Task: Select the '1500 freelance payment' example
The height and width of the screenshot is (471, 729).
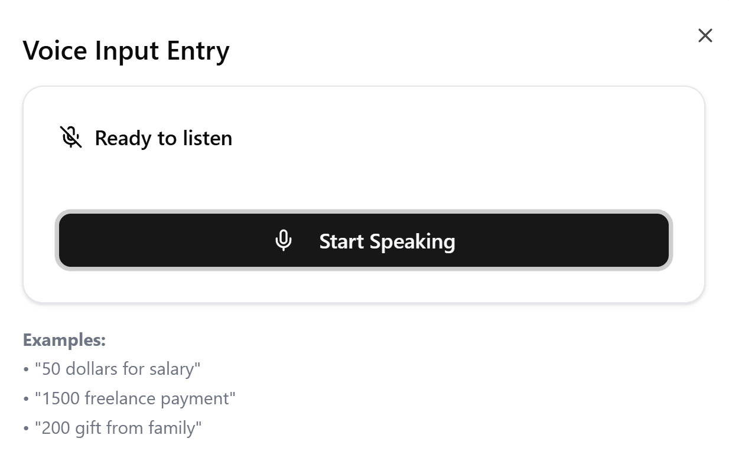Action: 135,398
